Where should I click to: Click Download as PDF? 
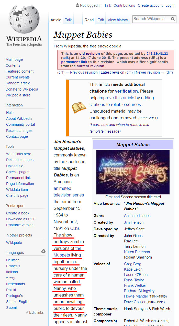[21, 219]
